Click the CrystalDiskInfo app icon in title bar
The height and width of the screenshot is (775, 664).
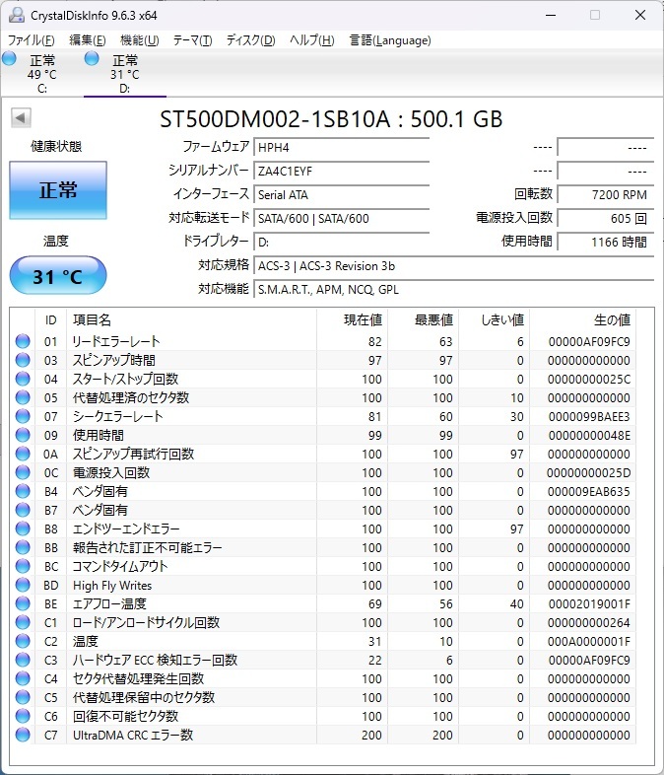pos(17,16)
